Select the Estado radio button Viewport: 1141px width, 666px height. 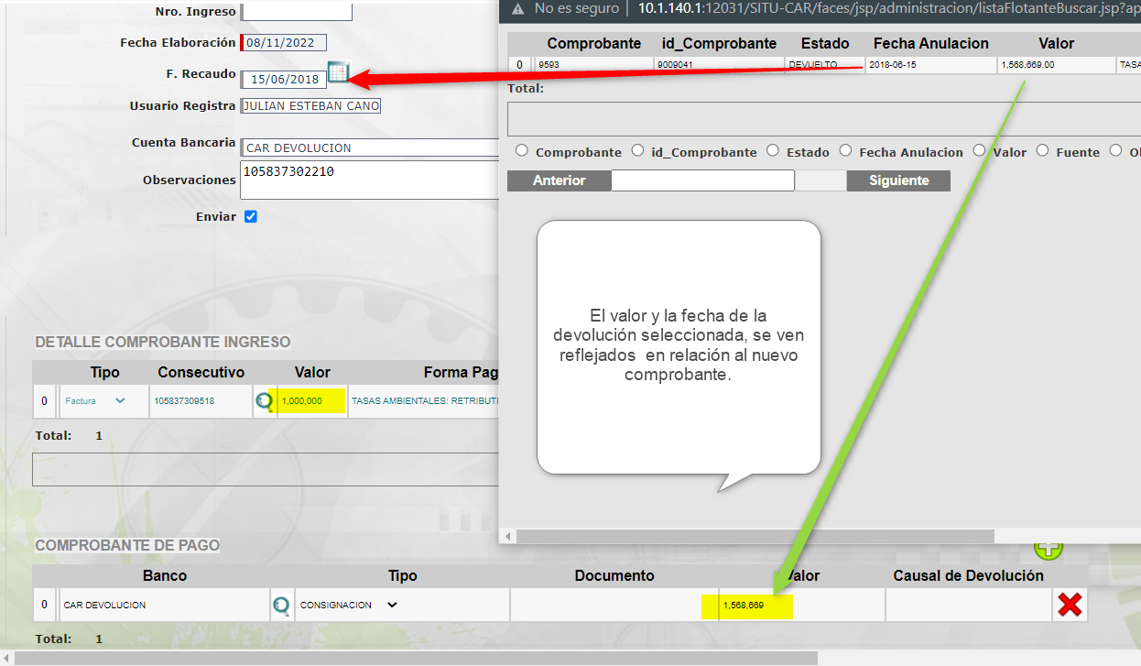coord(773,151)
